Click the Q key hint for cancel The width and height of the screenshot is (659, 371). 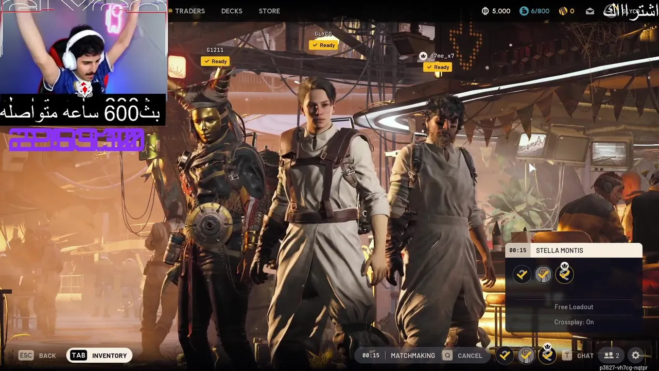point(447,356)
